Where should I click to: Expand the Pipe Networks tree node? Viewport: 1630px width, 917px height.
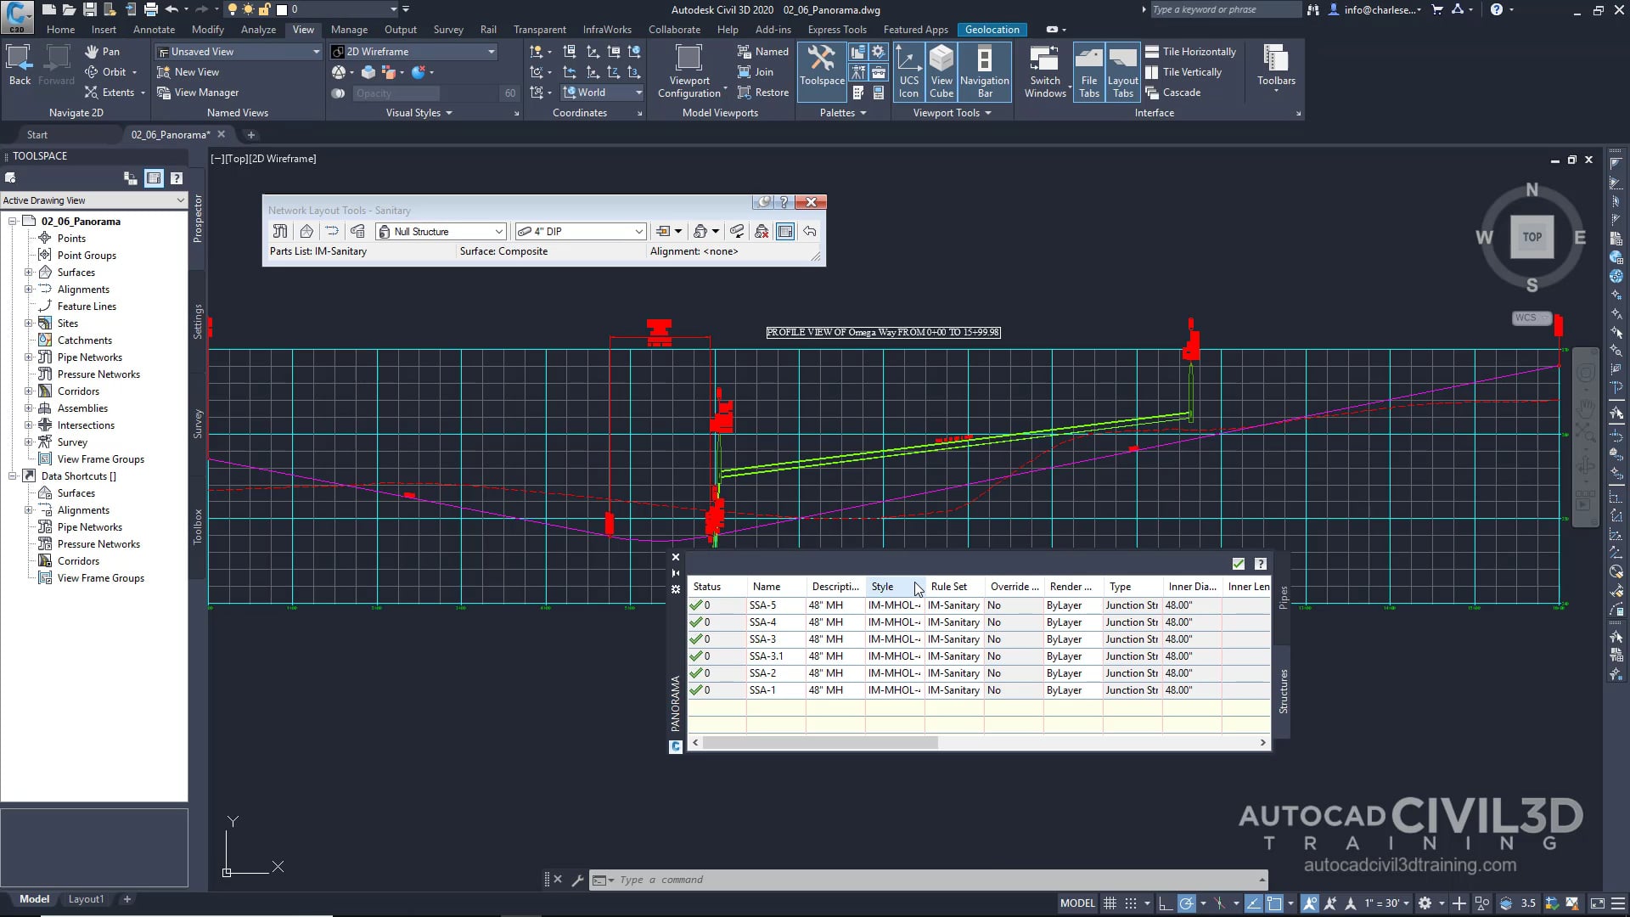(29, 357)
